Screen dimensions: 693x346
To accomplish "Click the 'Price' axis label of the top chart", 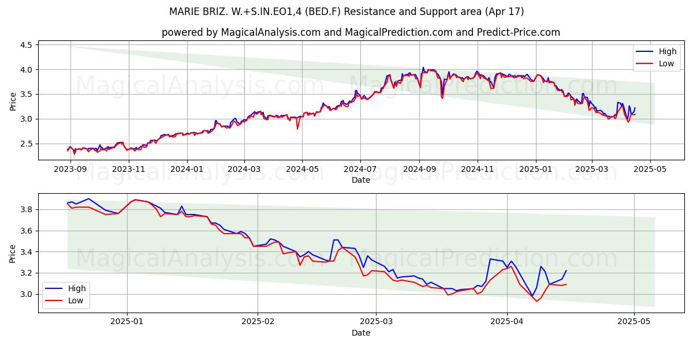I will 13,101.
